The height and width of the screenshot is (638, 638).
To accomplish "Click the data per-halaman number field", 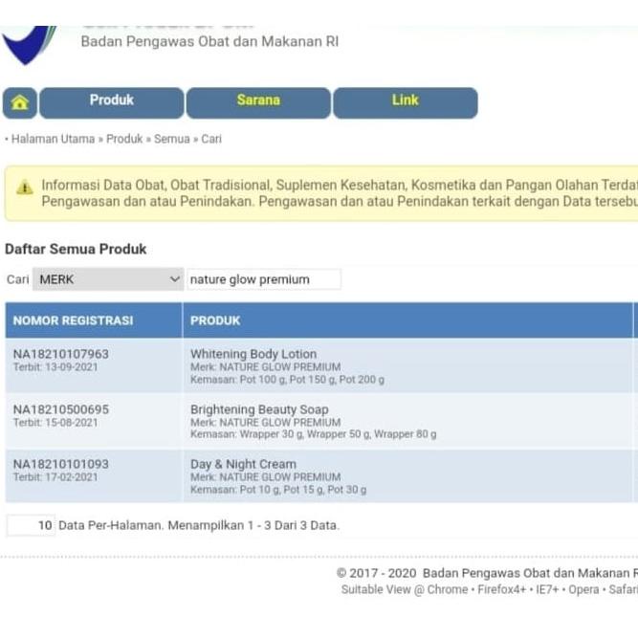I will coord(31,525).
